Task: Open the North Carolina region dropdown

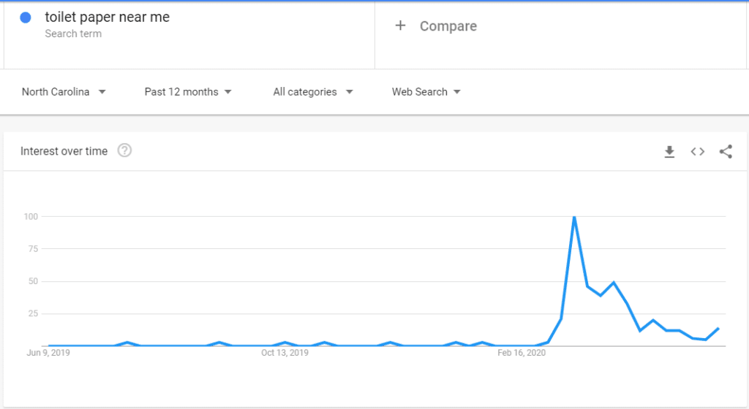Action: pyautogui.click(x=64, y=91)
